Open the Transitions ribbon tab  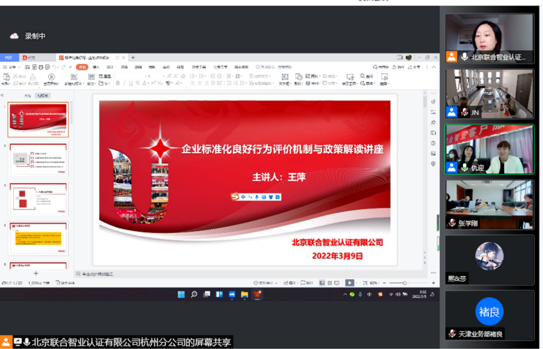[x=124, y=67]
